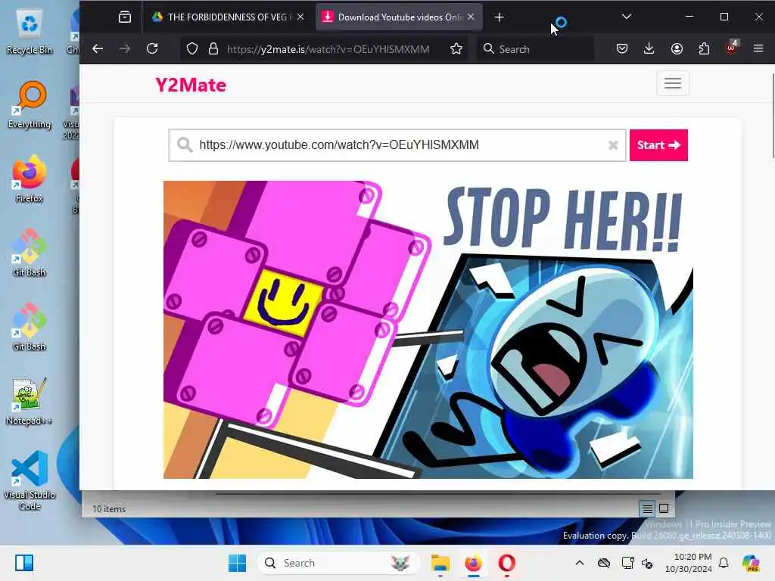Show site security padlock info
This screenshot has height=581, width=775.
coord(213,49)
